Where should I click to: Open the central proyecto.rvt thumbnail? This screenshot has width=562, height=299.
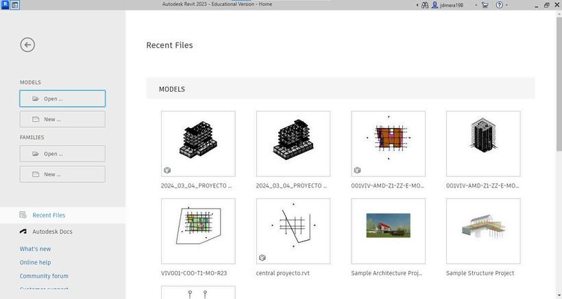pyautogui.click(x=293, y=231)
